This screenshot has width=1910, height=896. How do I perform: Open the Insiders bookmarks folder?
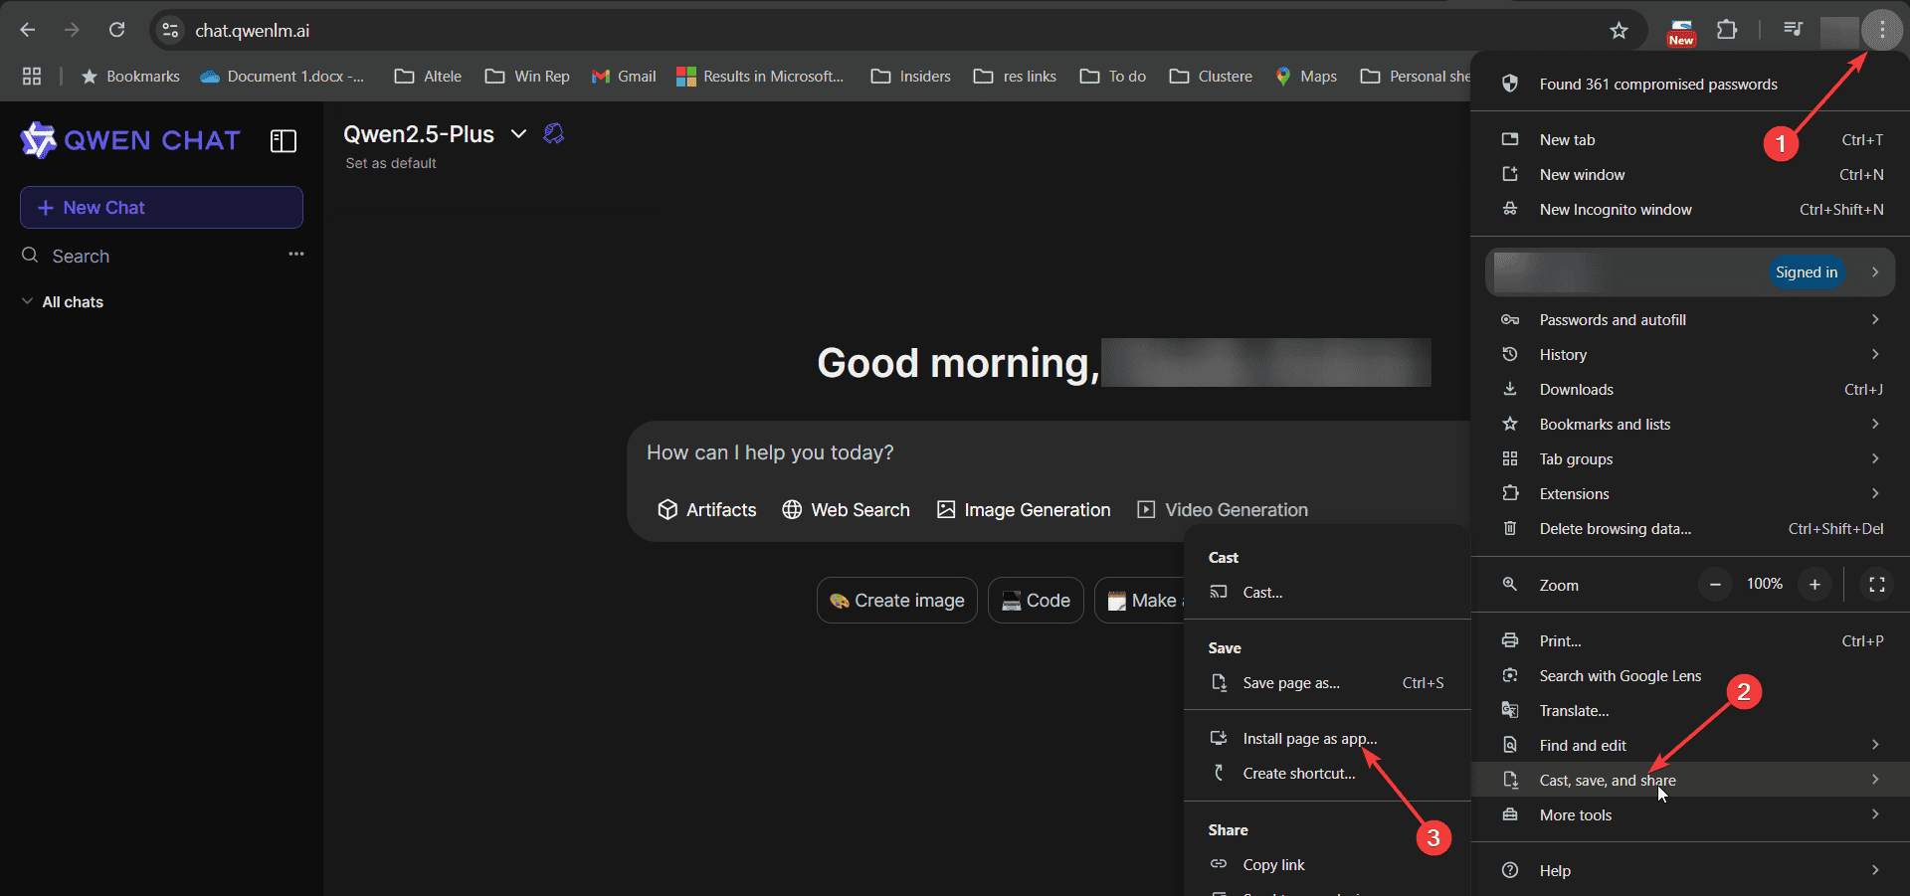click(x=911, y=77)
